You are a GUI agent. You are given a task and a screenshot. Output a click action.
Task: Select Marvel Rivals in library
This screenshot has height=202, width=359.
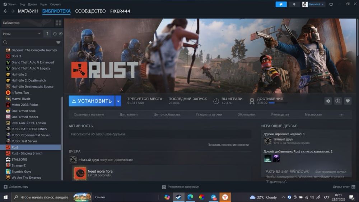coord(31,99)
